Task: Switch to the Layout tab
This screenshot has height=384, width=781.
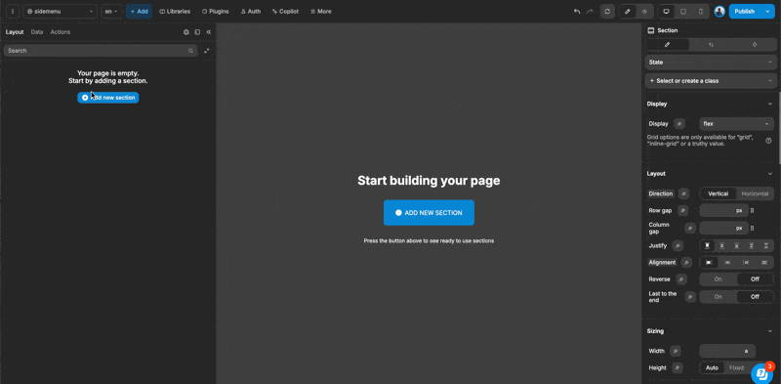Action: point(15,32)
